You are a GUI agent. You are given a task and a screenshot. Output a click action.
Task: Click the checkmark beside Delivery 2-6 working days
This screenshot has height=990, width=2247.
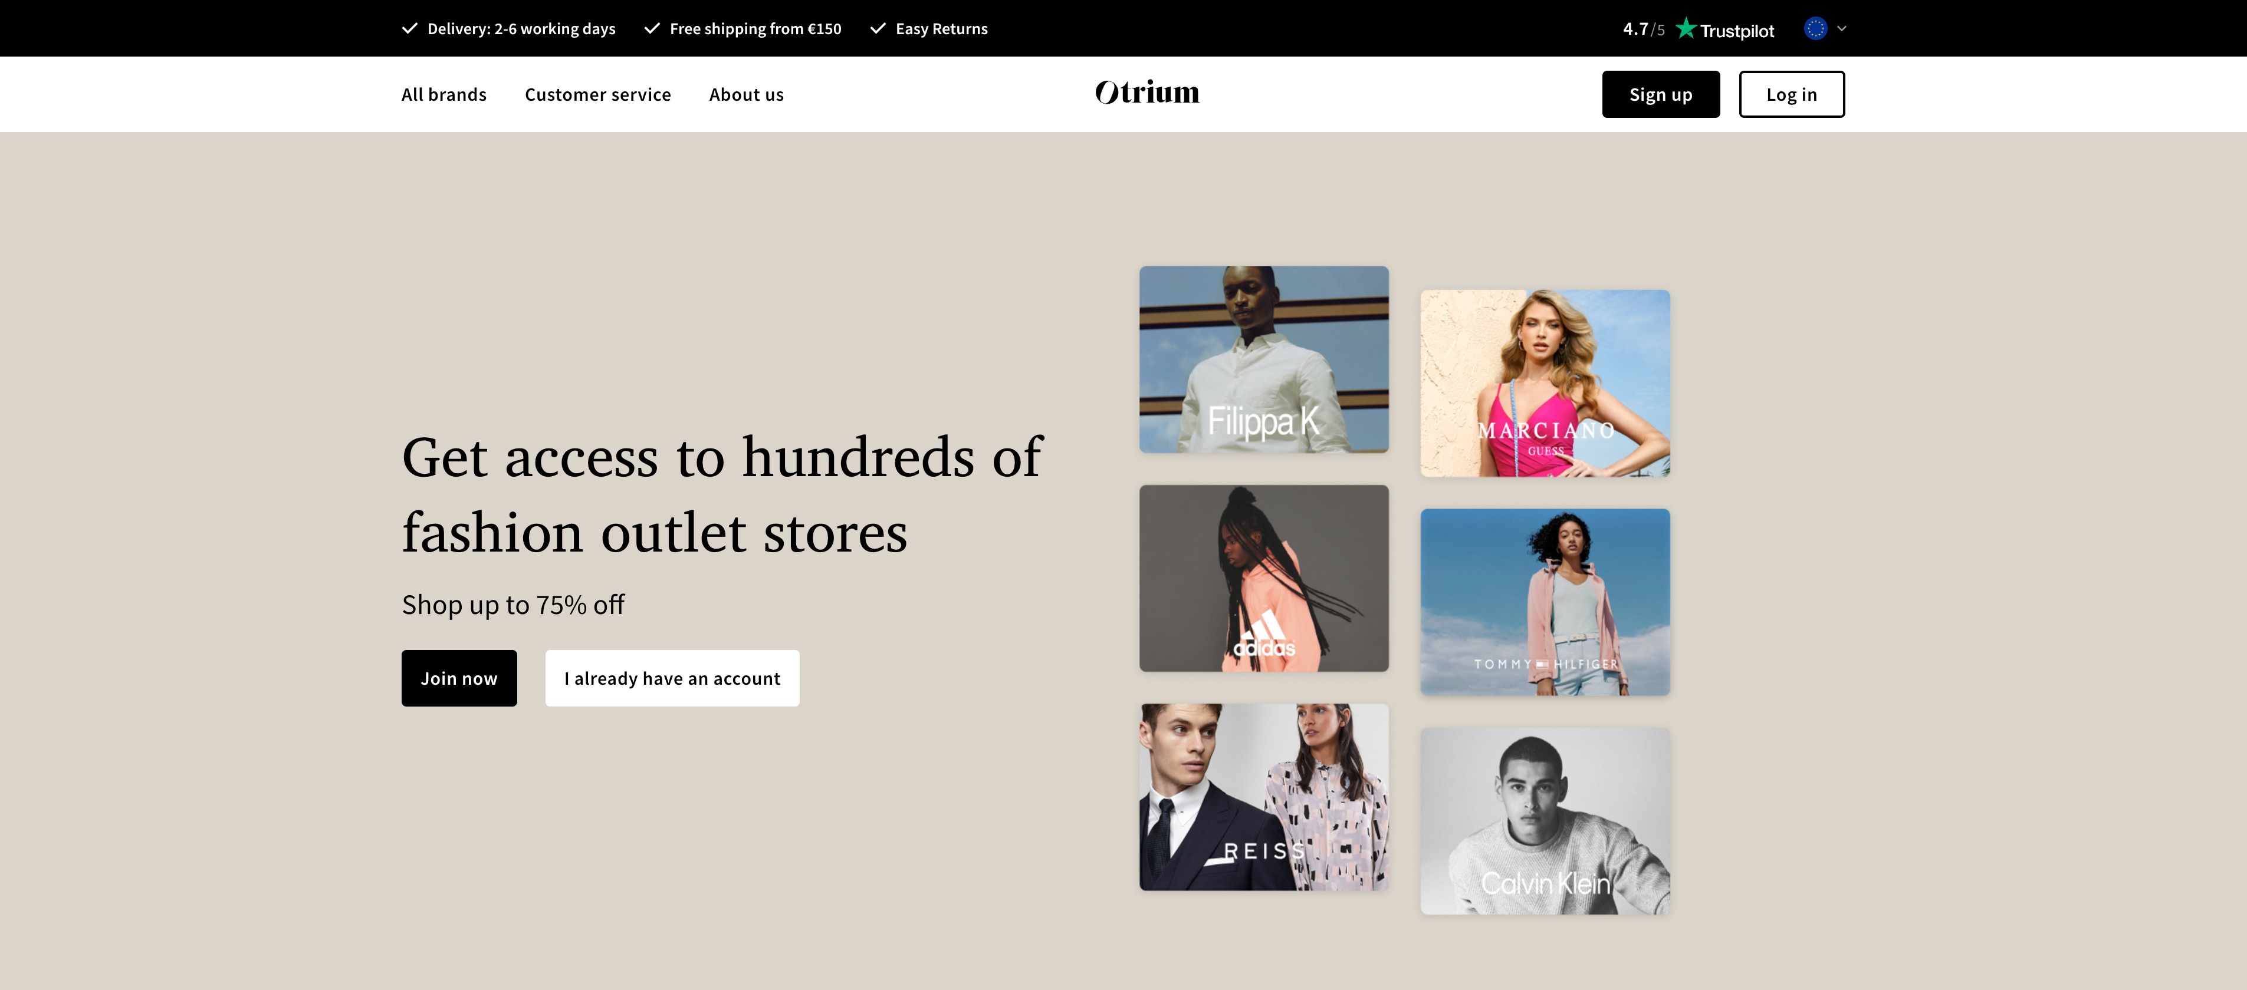pos(409,29)
